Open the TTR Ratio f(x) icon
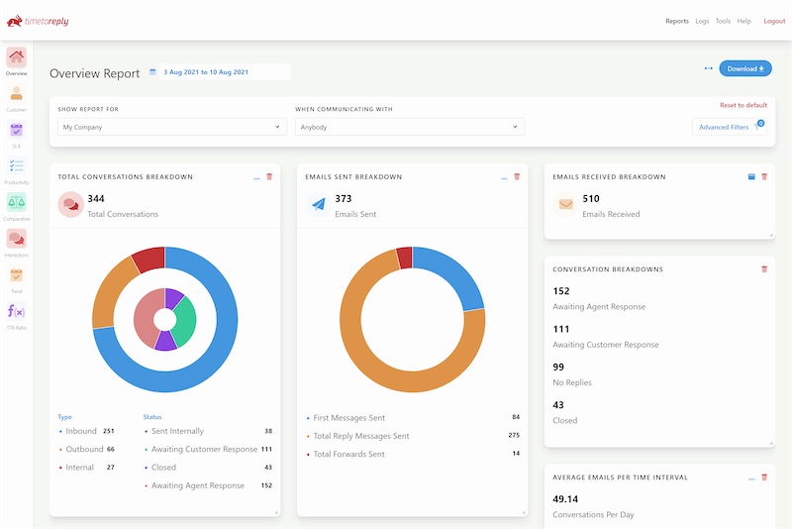The image size is (792, 529). [x=16, y=311]
